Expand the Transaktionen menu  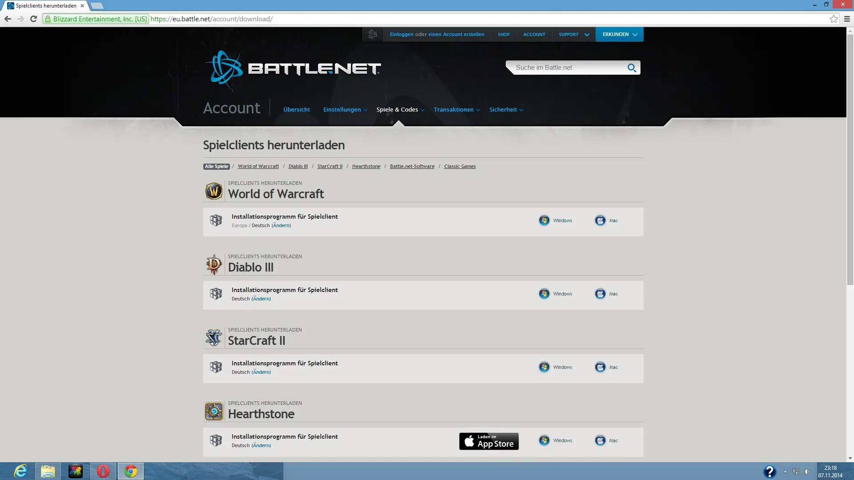click(457, 109)
